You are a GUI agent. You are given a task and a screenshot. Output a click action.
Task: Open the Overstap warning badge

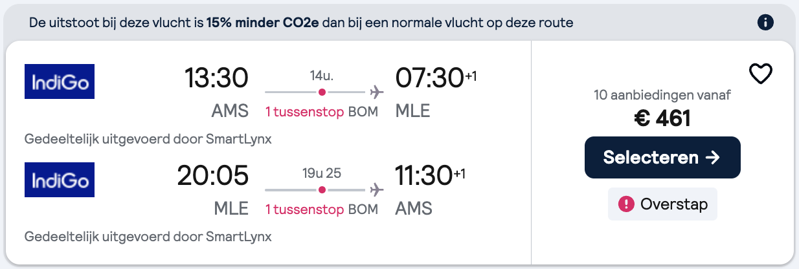click(662, 204)
